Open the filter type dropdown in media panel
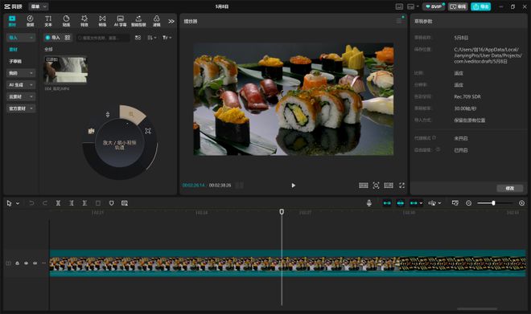 tap(167, 38)
